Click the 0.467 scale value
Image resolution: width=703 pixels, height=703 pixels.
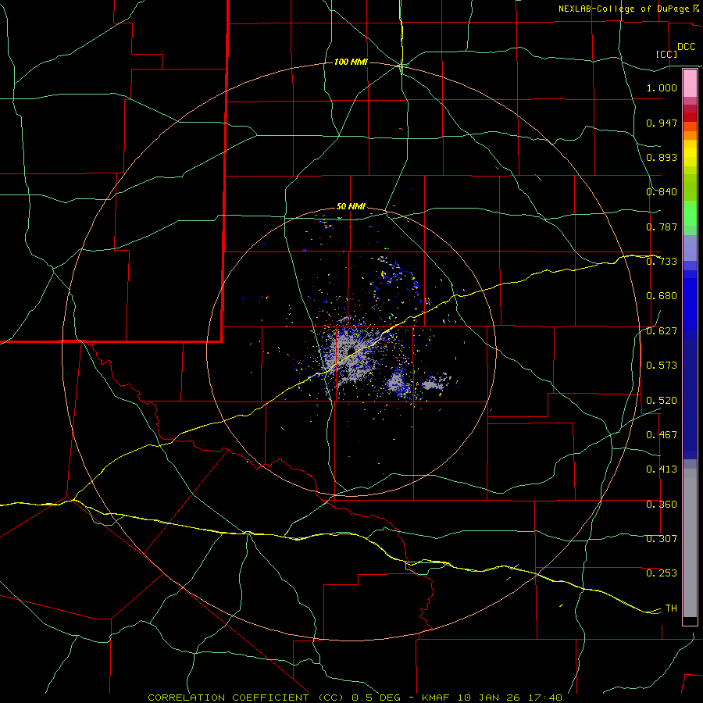point(662,435)
